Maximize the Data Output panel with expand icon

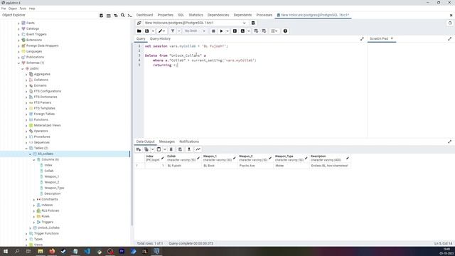(449, 142)
